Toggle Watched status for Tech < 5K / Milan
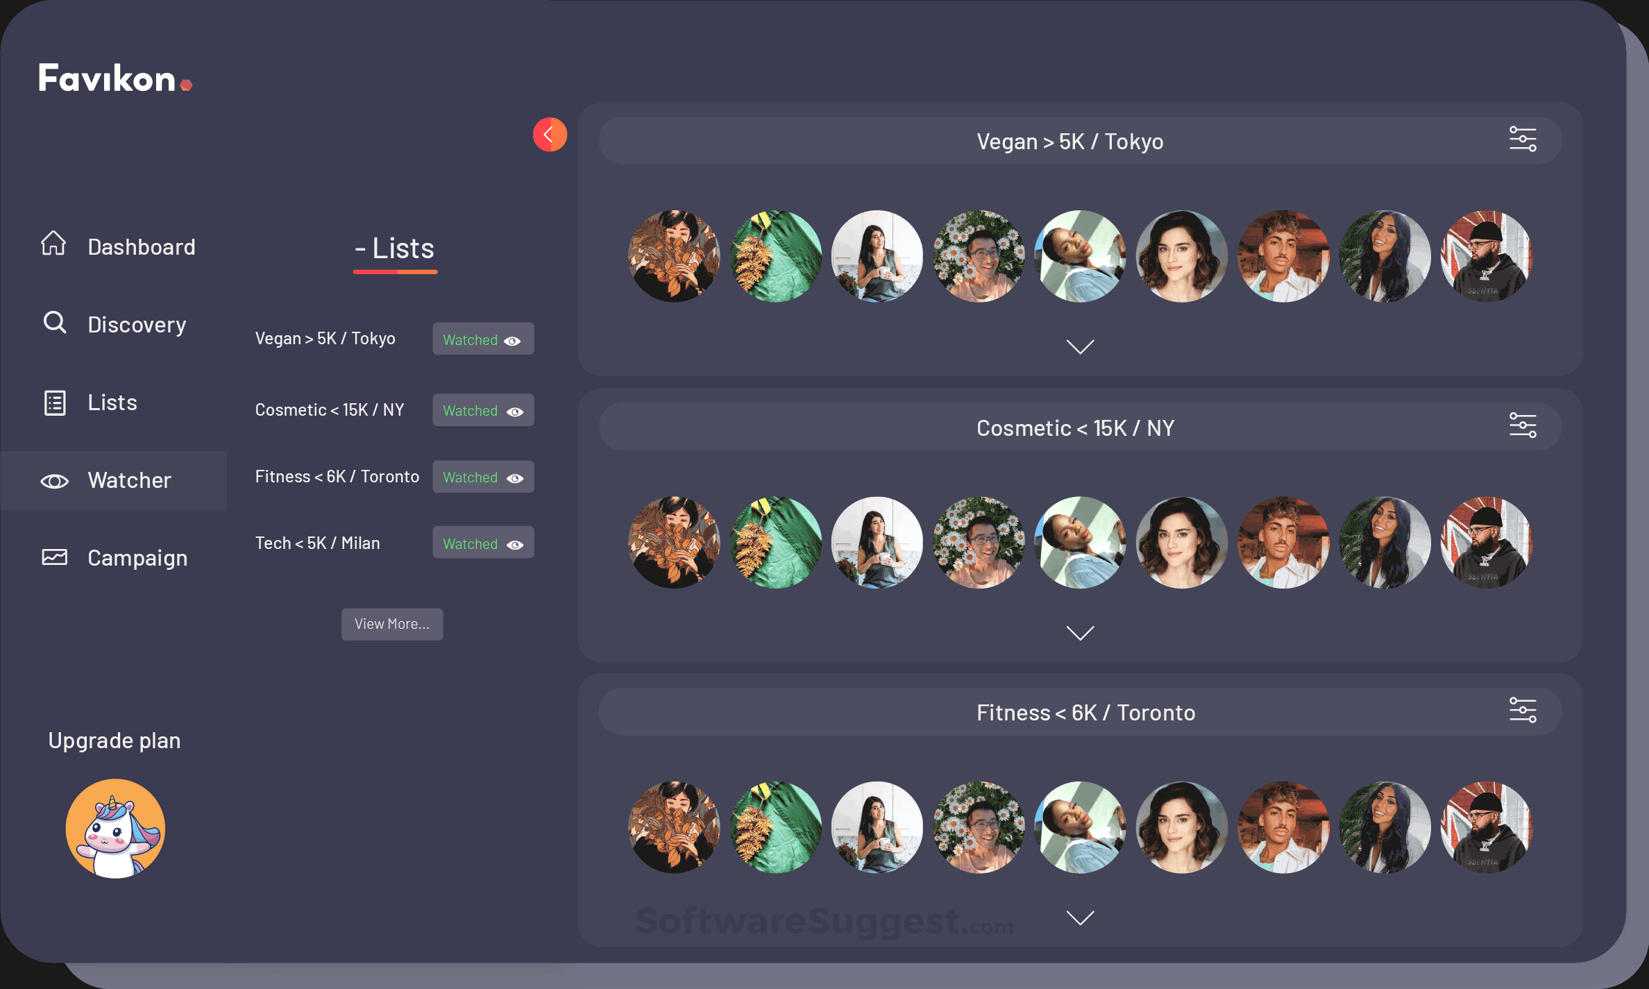The height and width of the screenshot is (989, 1649). 482,543
